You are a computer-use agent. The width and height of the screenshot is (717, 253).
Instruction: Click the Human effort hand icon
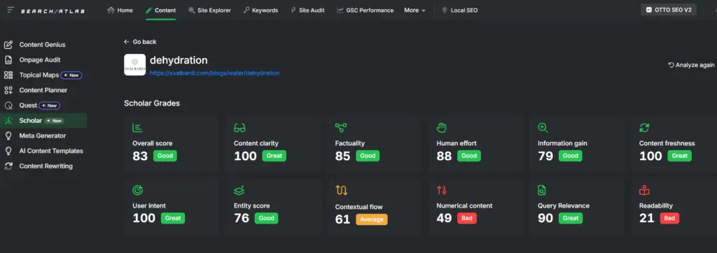tap(442, 128)
